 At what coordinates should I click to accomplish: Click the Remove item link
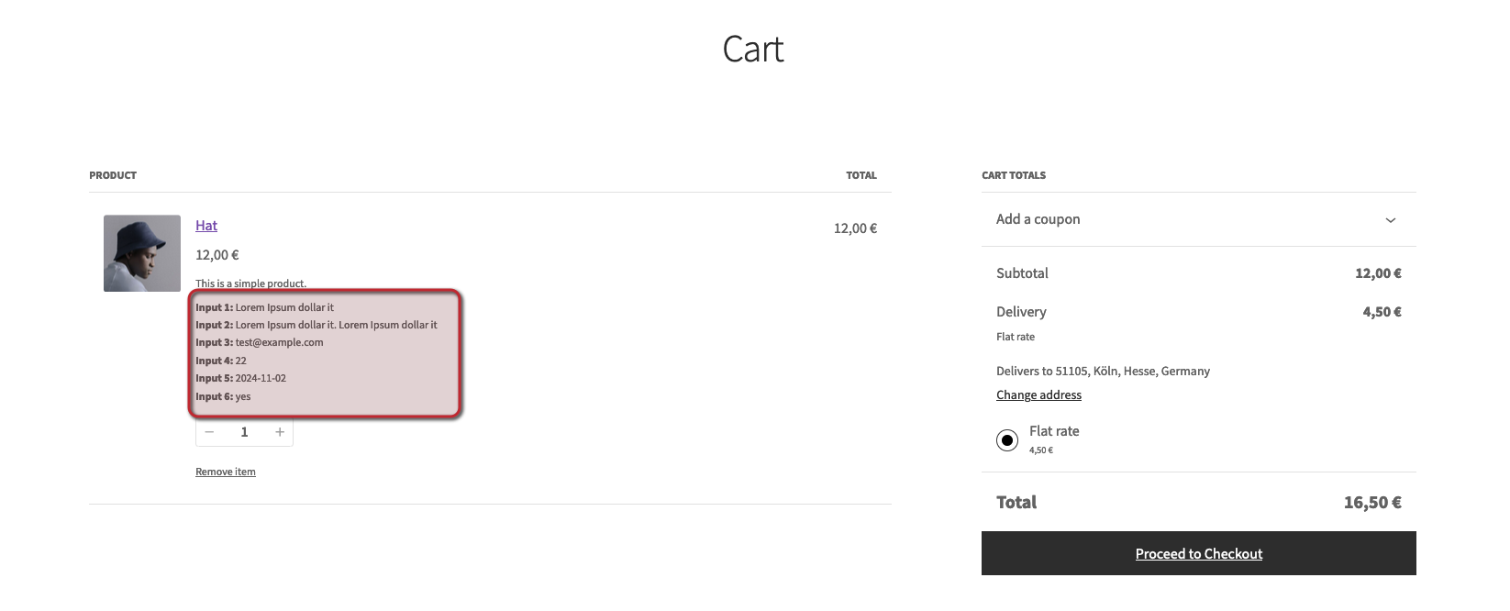226,472
